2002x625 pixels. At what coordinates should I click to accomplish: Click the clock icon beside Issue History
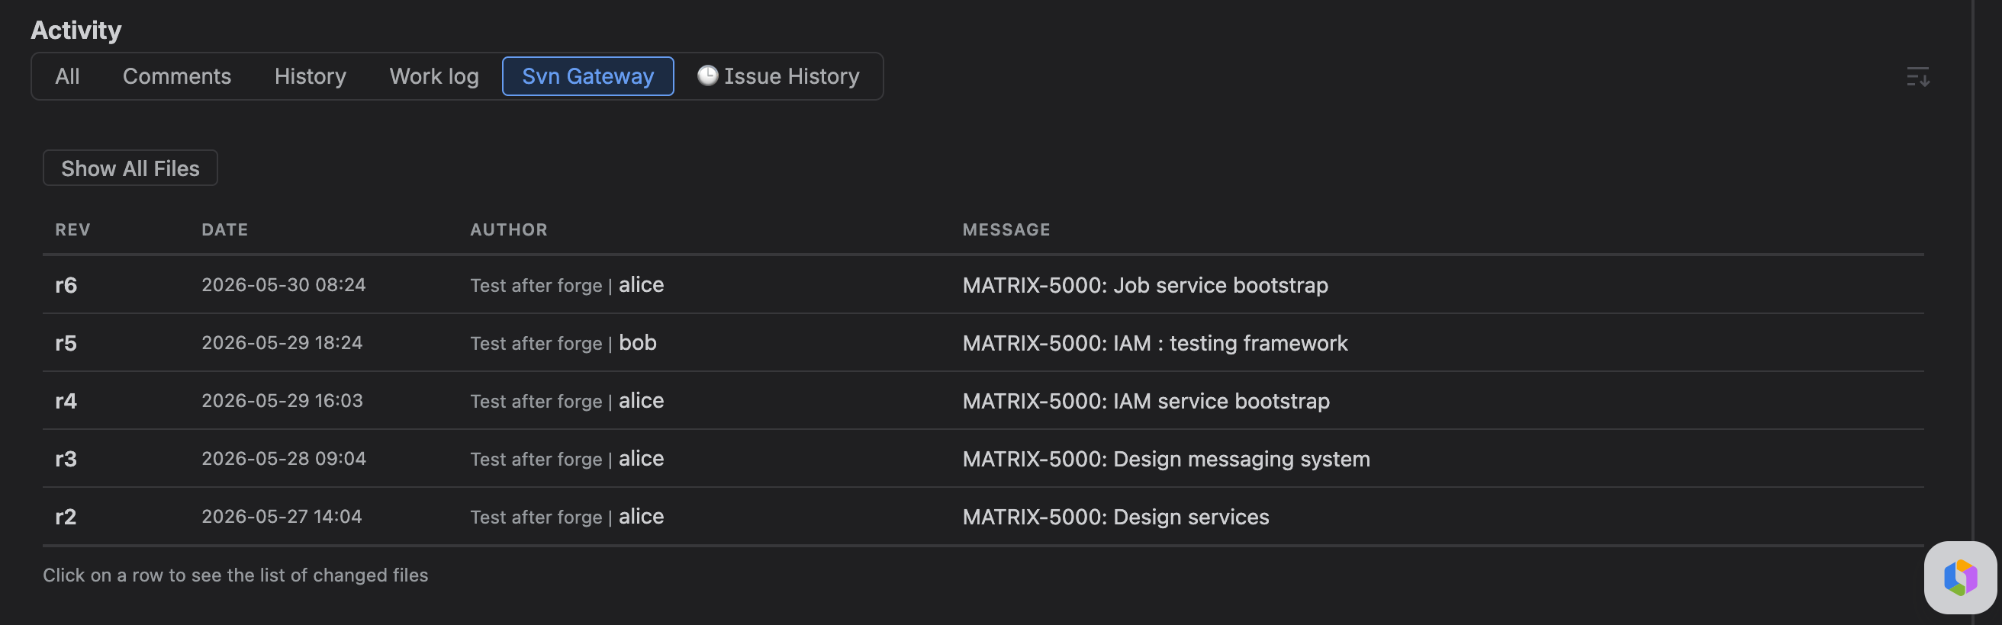tap(707, 75)
